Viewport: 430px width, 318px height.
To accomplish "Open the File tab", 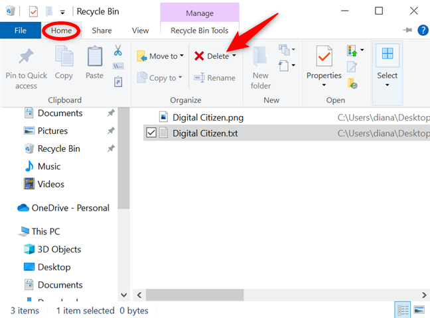I will 21,30.
